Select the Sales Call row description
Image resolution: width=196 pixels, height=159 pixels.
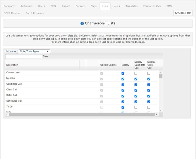pyautogui.click(x=12, y=95)
